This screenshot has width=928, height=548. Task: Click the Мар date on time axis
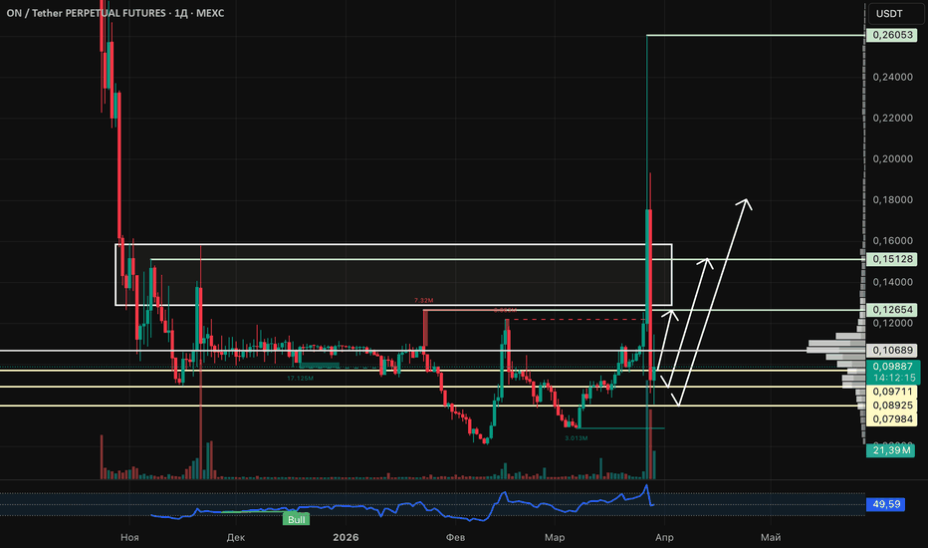(555, 537)
